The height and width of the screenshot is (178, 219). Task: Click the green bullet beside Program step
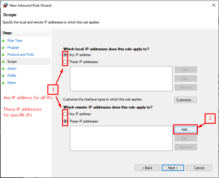(x=3, y=48)
